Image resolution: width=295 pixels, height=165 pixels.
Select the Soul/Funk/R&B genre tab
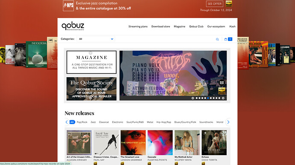135,122
